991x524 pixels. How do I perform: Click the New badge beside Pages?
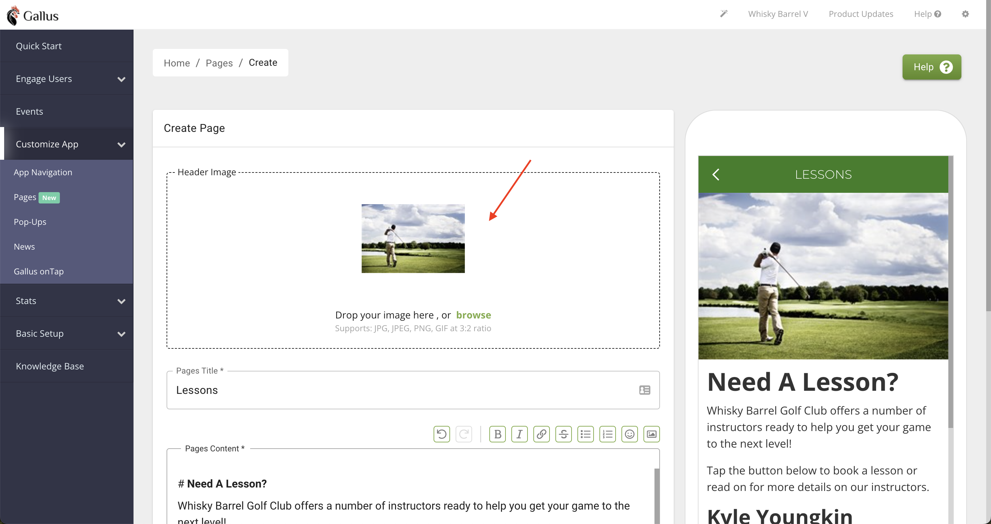[49, 198]
